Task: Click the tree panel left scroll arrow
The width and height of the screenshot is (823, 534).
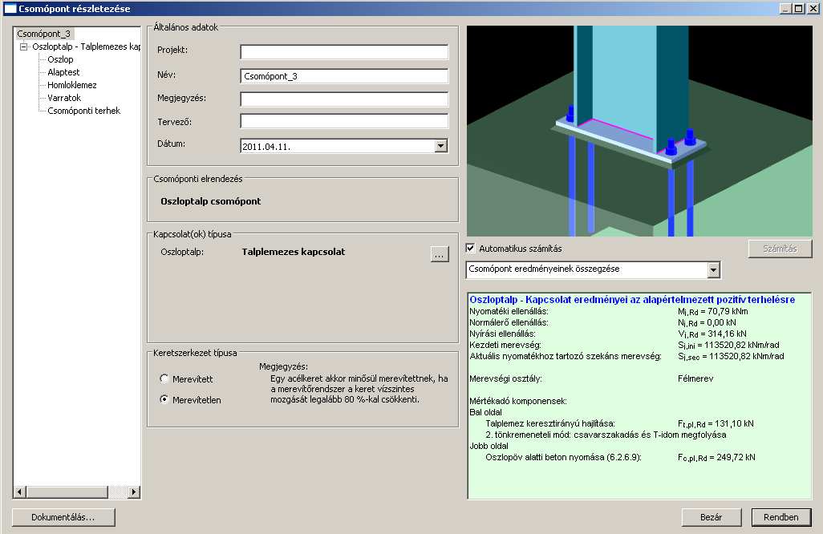Action: coord(20,492)
